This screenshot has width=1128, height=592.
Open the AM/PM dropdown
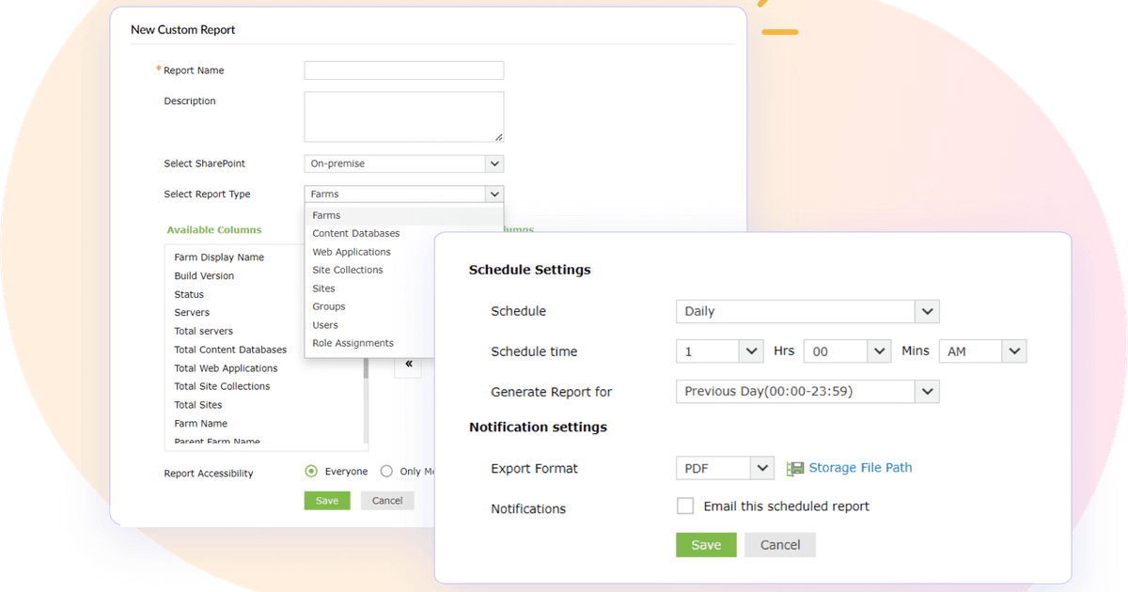click(x=982, y=351)
